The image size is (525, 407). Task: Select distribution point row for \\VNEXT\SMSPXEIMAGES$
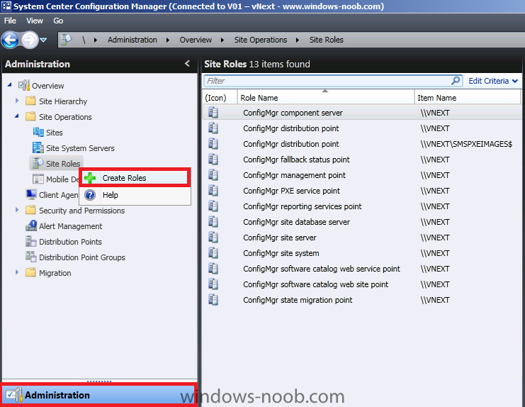pos(361,144)
